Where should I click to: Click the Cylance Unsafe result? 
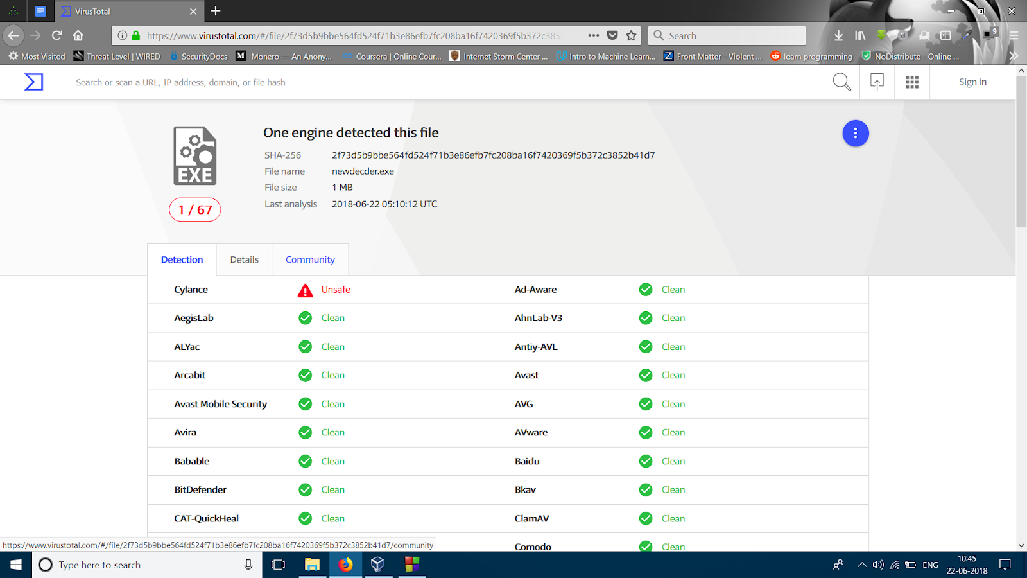pyautogui.click(x=336, y=290)
